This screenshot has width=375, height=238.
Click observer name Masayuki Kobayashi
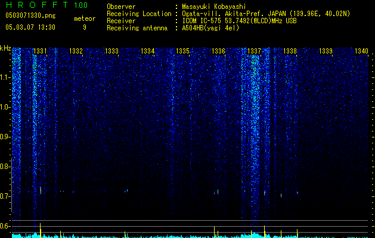tap(214, 7)
